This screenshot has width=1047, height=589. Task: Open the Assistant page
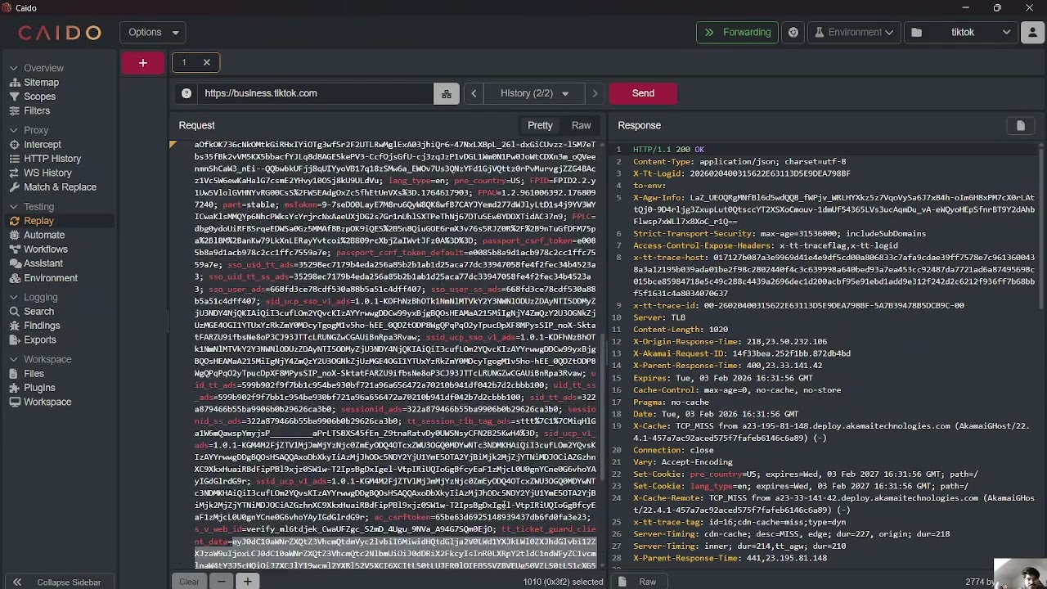click(x=43, y=263)
